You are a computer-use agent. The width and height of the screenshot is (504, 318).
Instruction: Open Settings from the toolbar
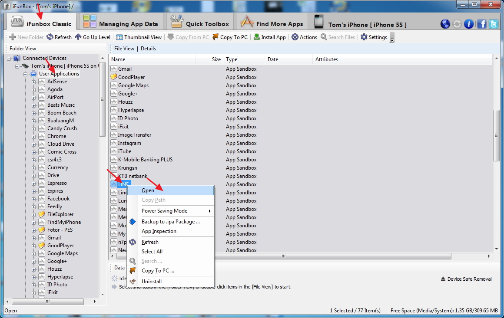(x=374, y=37)
